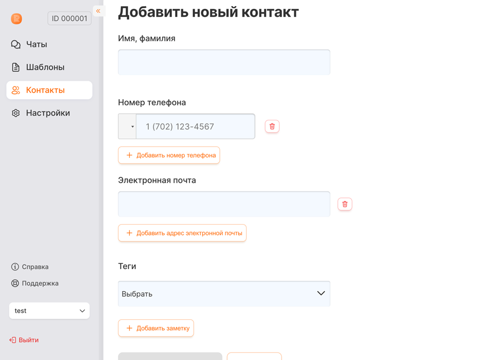The width and height of the screenshot is (484, 360).
Task: Click Добавить заметку button
Action: point(156,328)
